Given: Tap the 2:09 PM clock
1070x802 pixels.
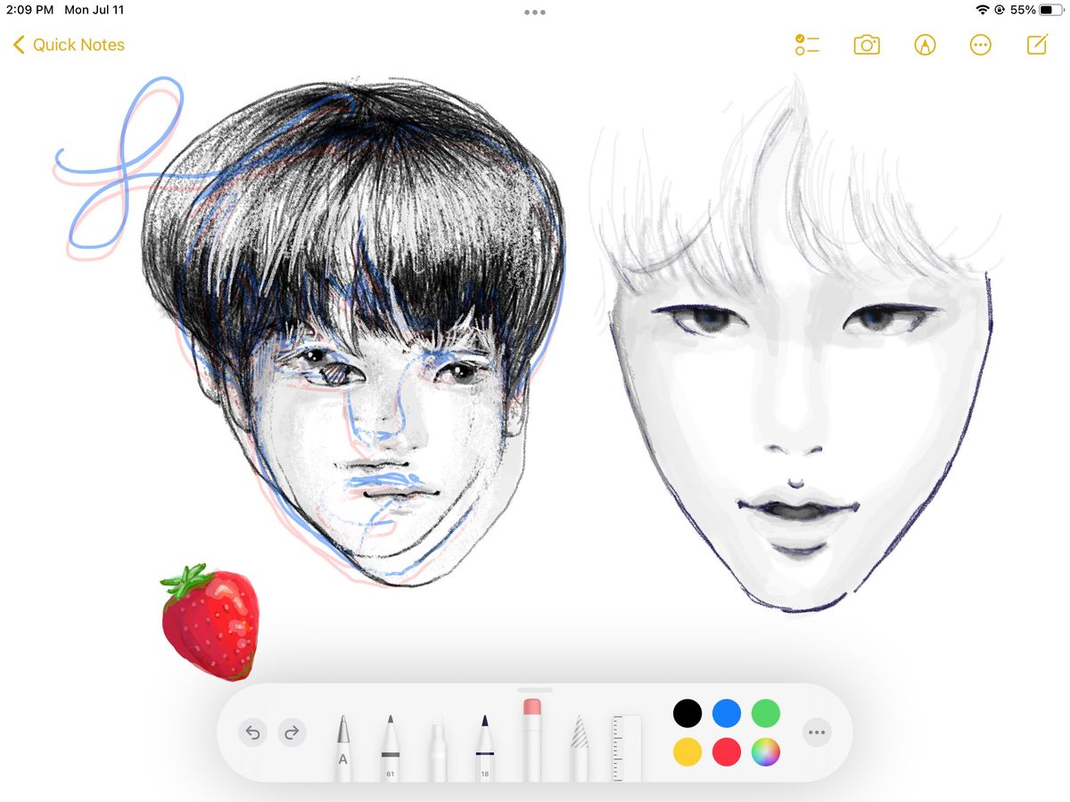Looking at the screenshot, I should [x=29, y=10].
